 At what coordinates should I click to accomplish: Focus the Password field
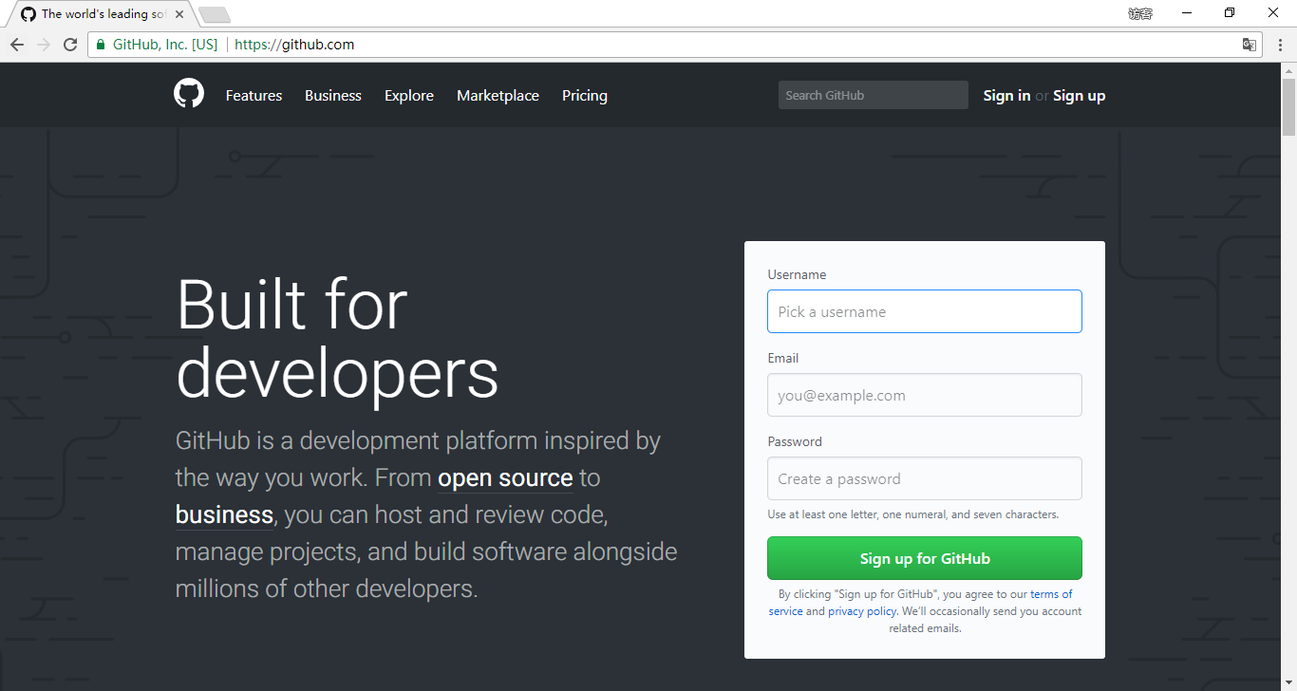[x=924, y=478]
